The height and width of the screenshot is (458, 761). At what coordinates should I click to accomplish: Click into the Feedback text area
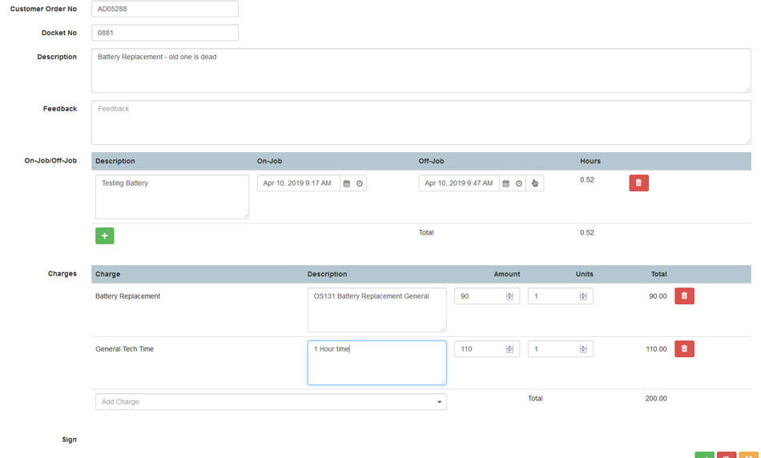coord(421,123)
